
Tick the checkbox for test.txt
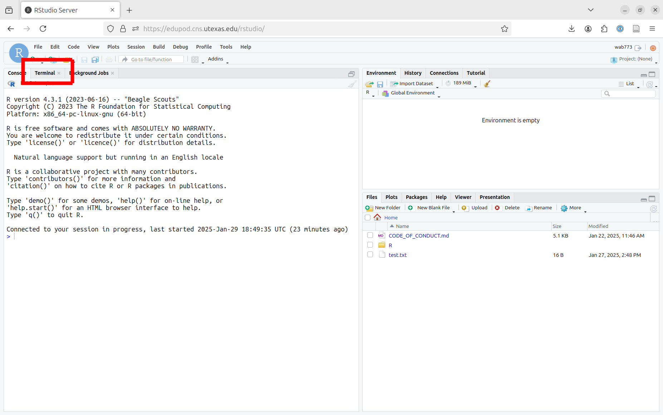tap(370, 254)
